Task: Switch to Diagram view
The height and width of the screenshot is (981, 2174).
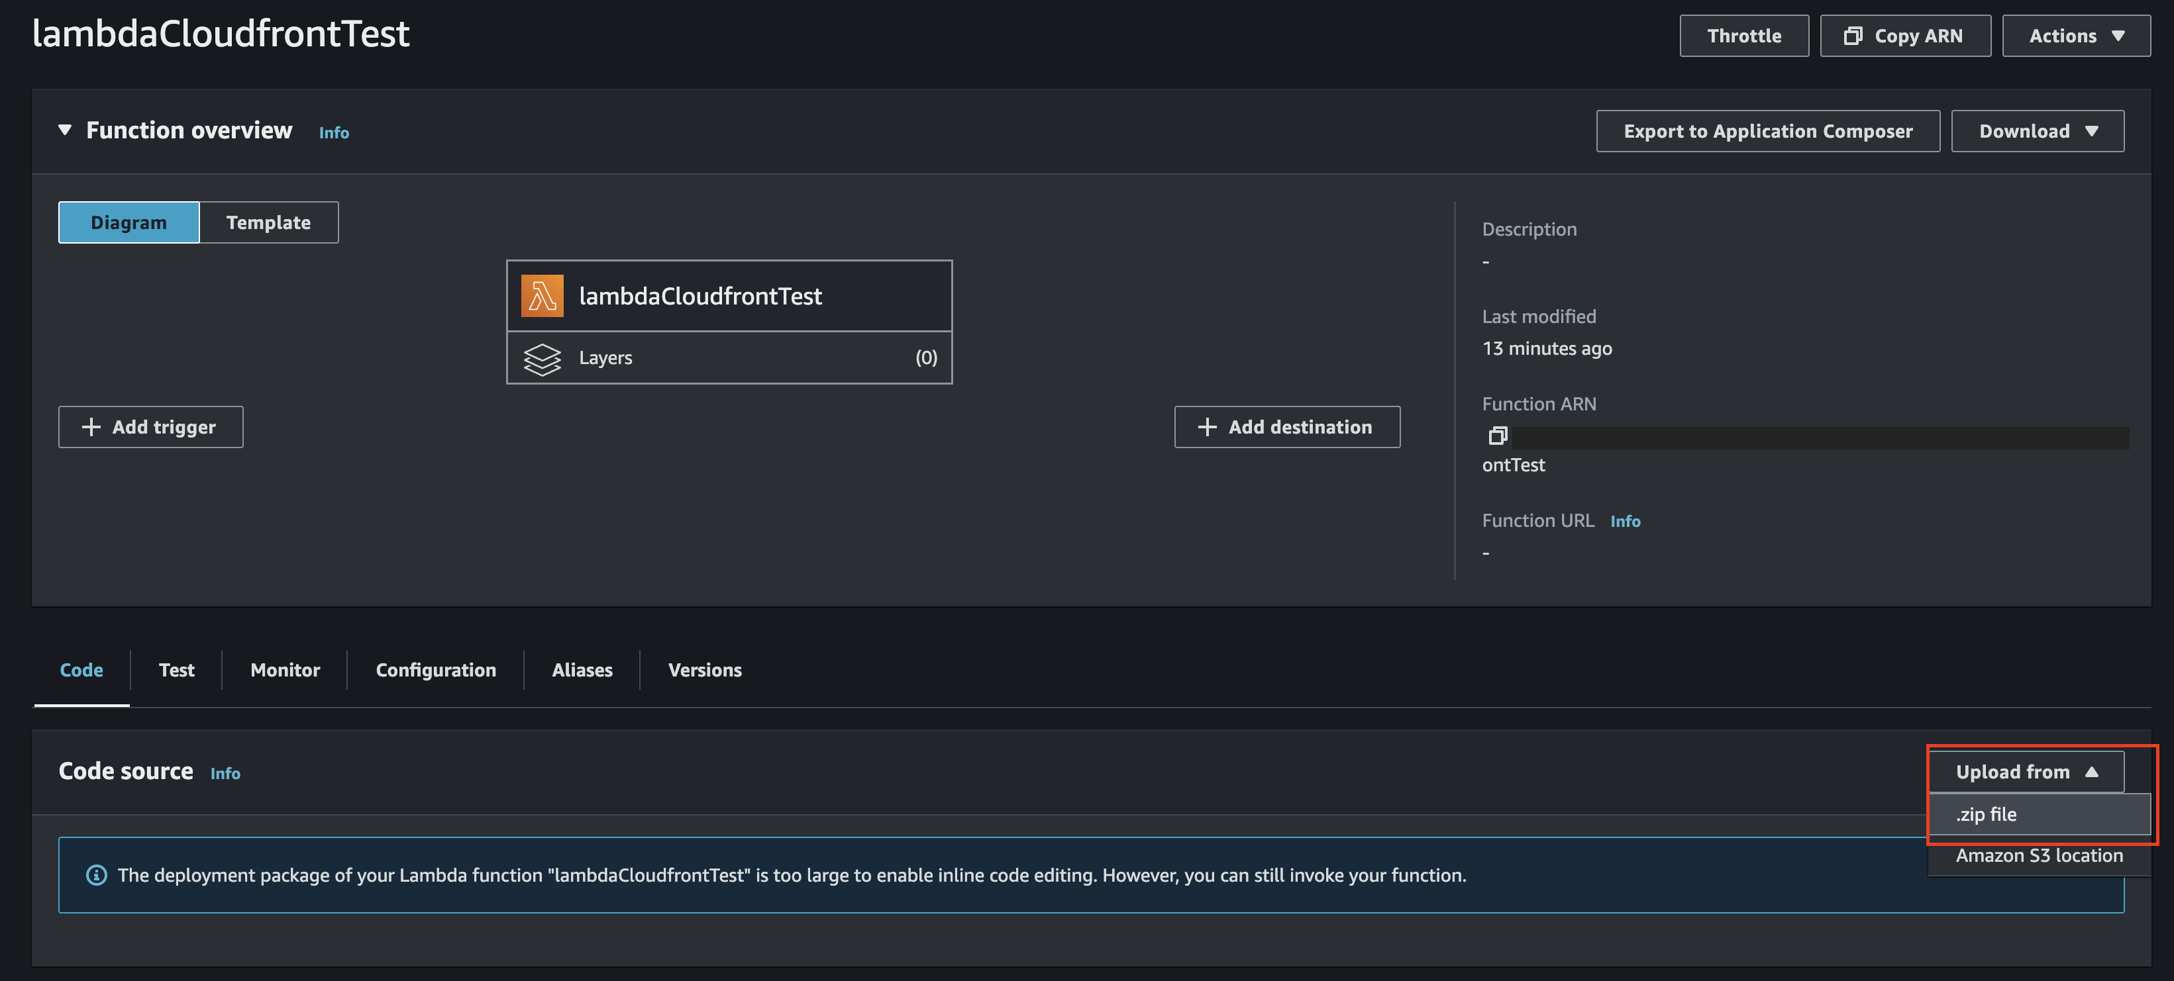Action: 129,222
